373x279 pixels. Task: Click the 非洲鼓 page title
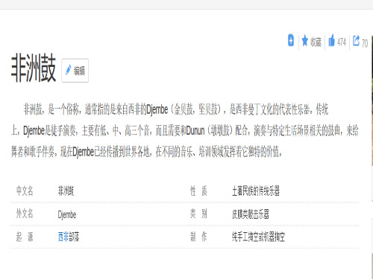(34, 68)
